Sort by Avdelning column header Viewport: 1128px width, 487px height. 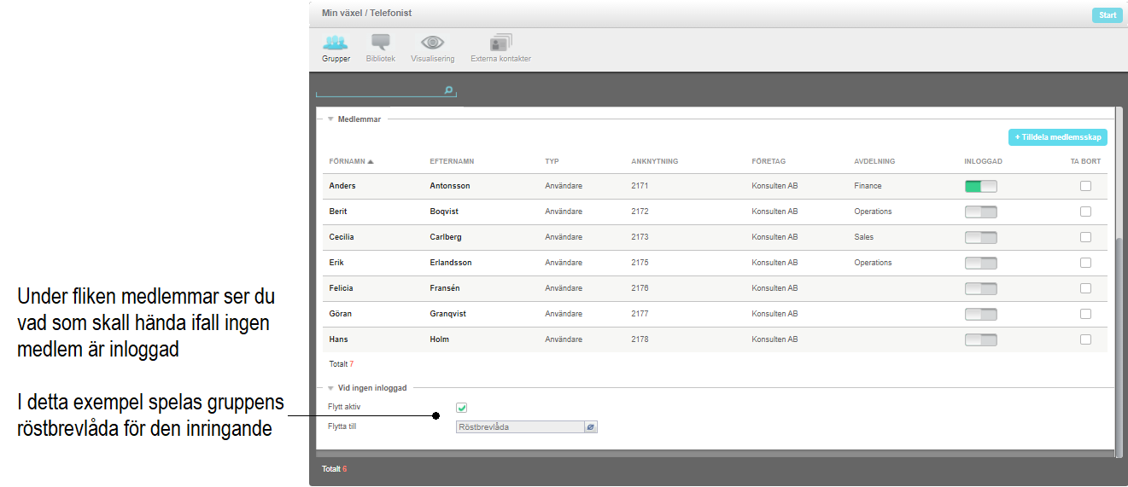[874, 161]
